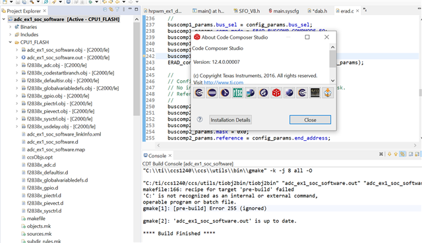The image size is (422, 243).
Task: Select adc_ex1_soc_software.map file
Action: click(x=55, y=149)
